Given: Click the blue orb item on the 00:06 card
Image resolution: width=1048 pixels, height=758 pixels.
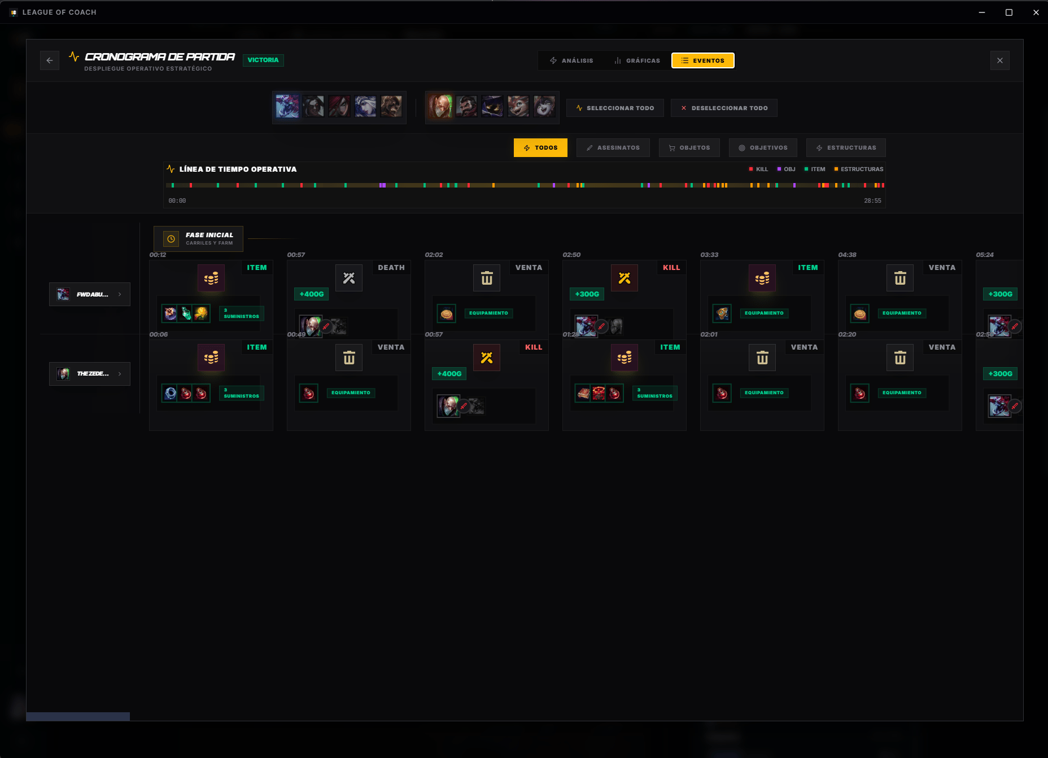Looking at the screenshot, I should (171, 393).
